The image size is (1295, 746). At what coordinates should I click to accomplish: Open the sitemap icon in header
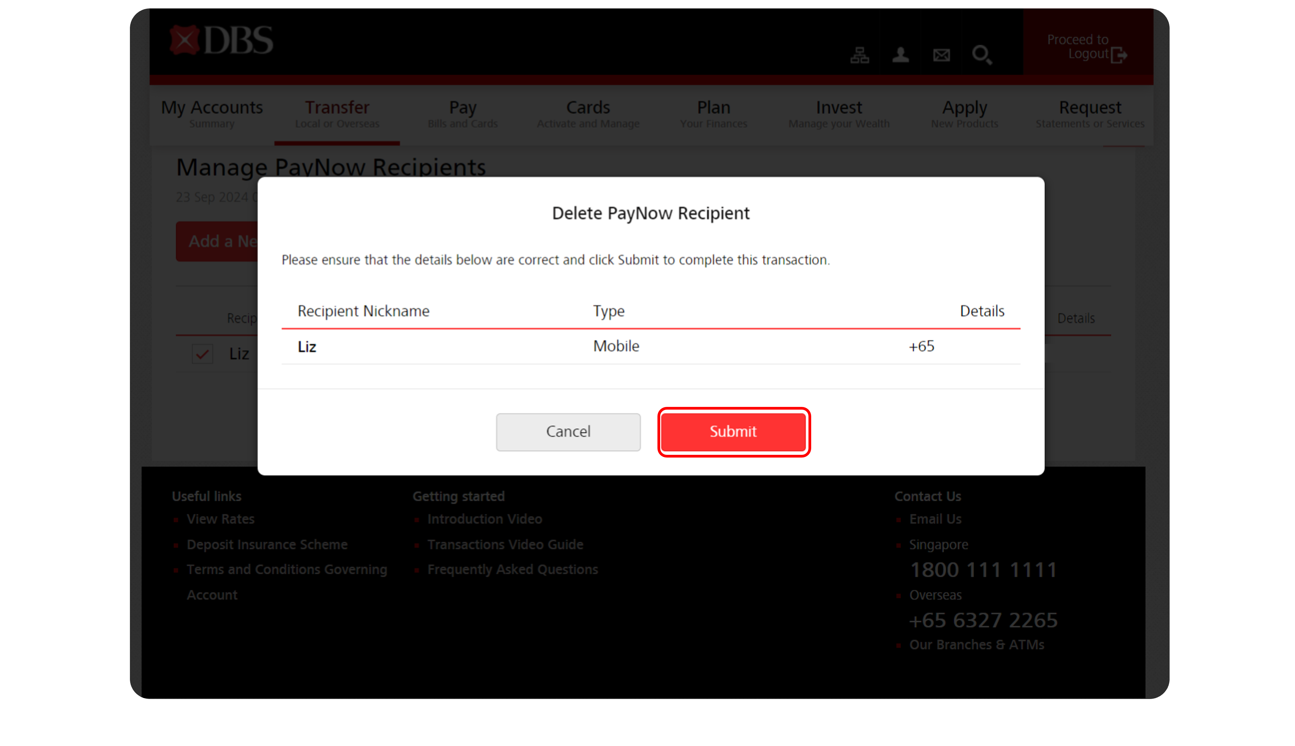[x=859, y=55]
